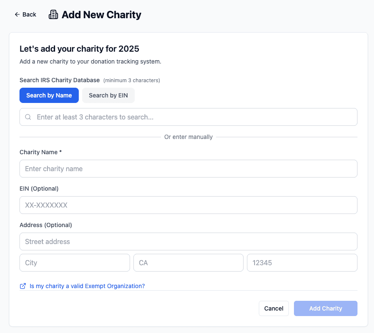Viewport: 374px width, 333px height.
Task: Click the left arrow Back icon
Action: (x=17, y=14)
